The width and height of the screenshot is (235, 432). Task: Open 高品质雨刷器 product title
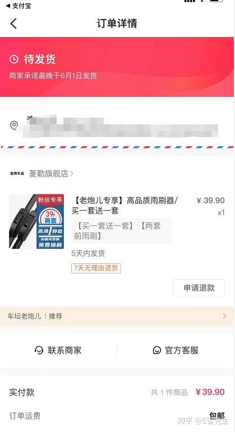pos(125,205)
